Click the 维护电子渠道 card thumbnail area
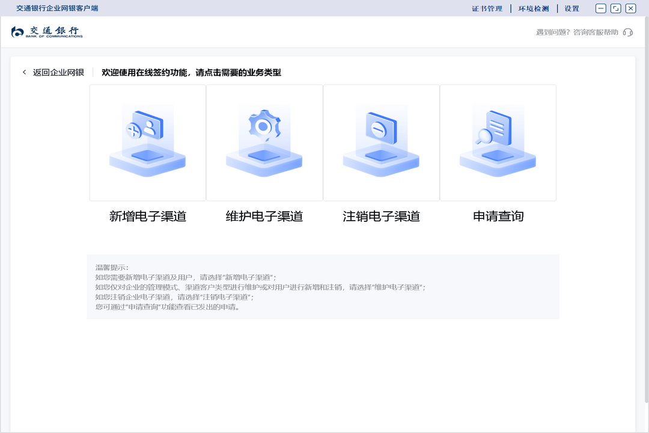649x433 pixels. coord(263,142)
